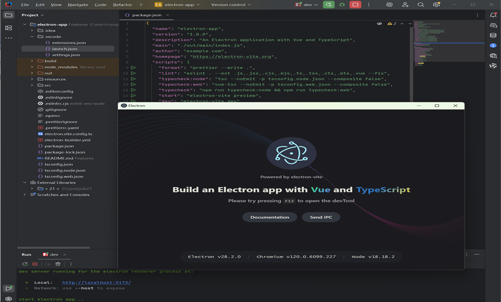The width and height of the screenshot is (501, 302).
Task: Expand the src folder
Action: pos(32,85)
